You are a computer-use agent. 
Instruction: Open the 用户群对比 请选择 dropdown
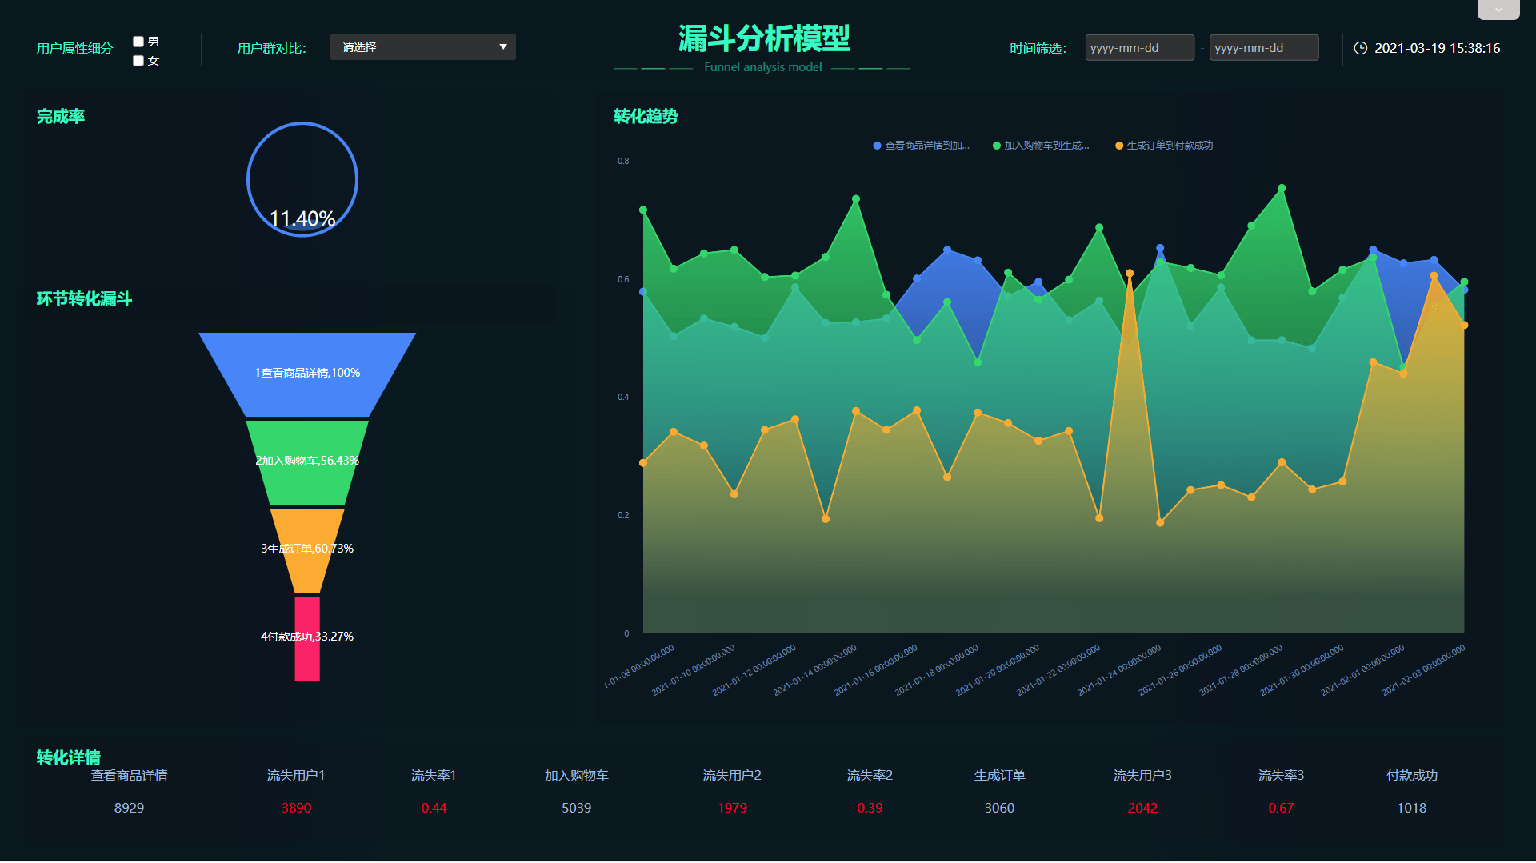point(422,47)
